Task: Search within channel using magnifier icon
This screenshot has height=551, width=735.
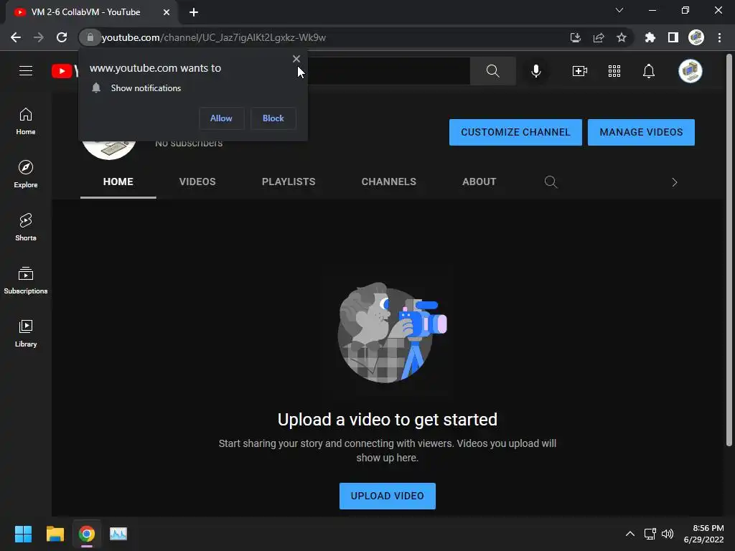Action: 551,182
